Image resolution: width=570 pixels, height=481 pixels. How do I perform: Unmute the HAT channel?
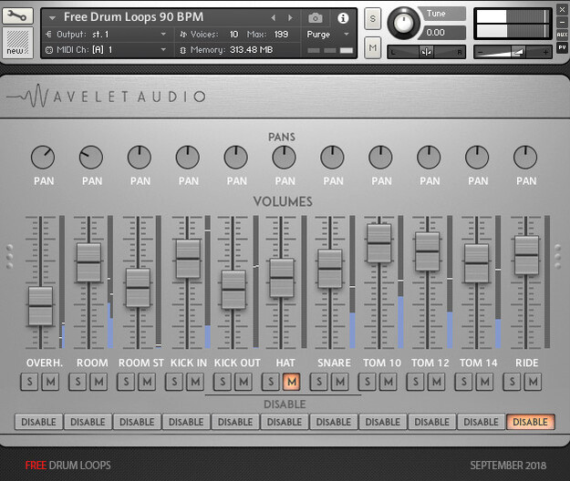292,382
